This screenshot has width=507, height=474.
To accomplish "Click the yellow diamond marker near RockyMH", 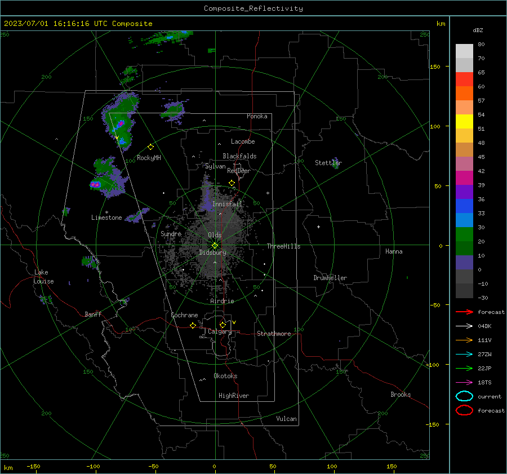I will (x=150, y=147).
